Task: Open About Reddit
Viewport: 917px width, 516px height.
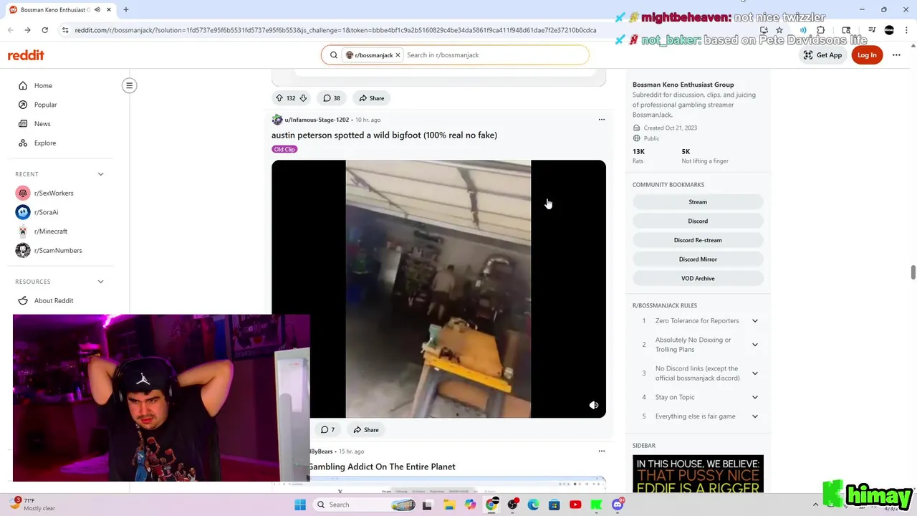Action: pos(54,301)
